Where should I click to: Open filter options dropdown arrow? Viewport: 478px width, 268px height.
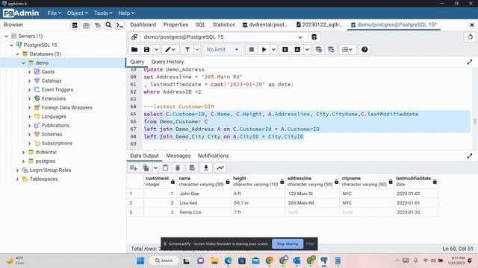197,50
